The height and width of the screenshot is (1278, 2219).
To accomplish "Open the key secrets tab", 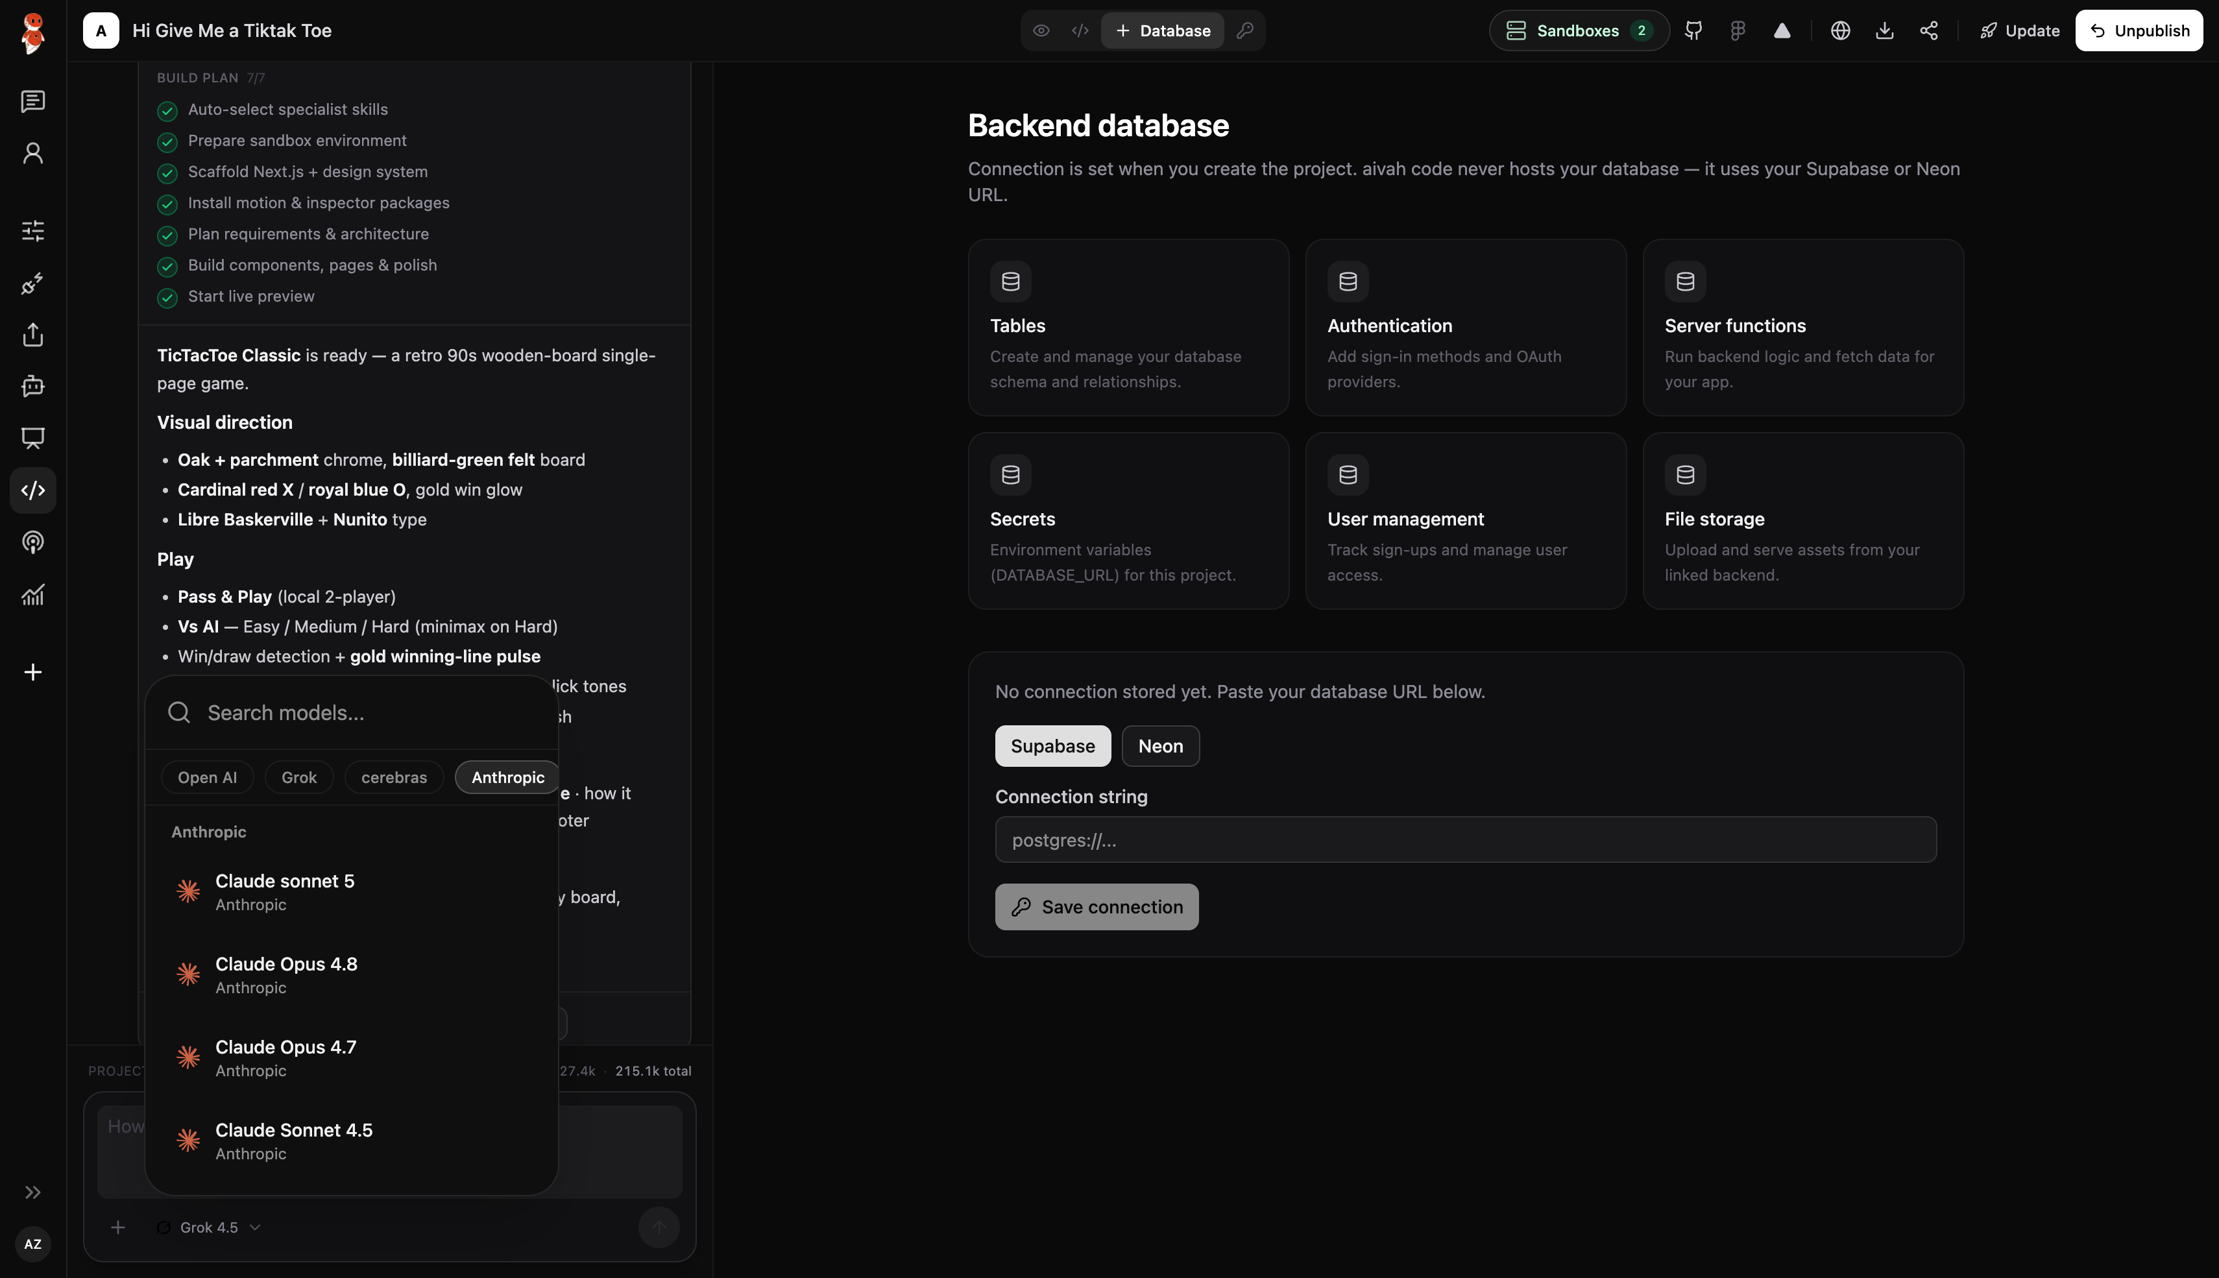I will [1244, 30].
